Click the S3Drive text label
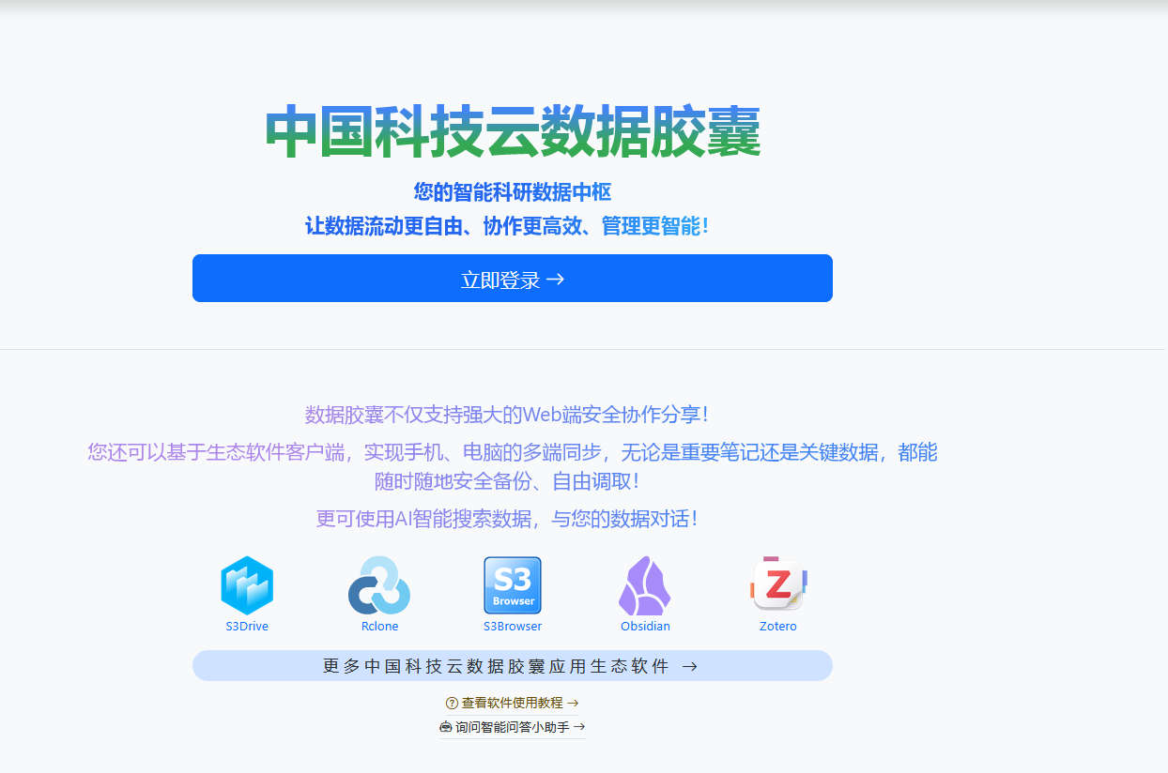 point(247,627)
